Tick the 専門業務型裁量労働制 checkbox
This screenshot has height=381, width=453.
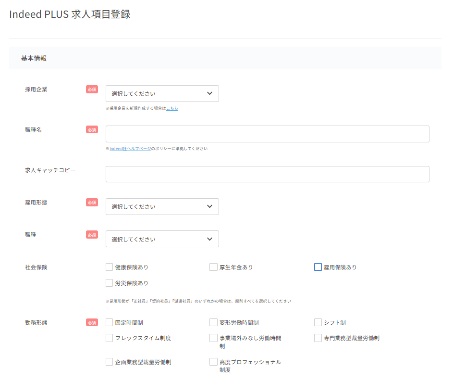[x=318, y=338]
